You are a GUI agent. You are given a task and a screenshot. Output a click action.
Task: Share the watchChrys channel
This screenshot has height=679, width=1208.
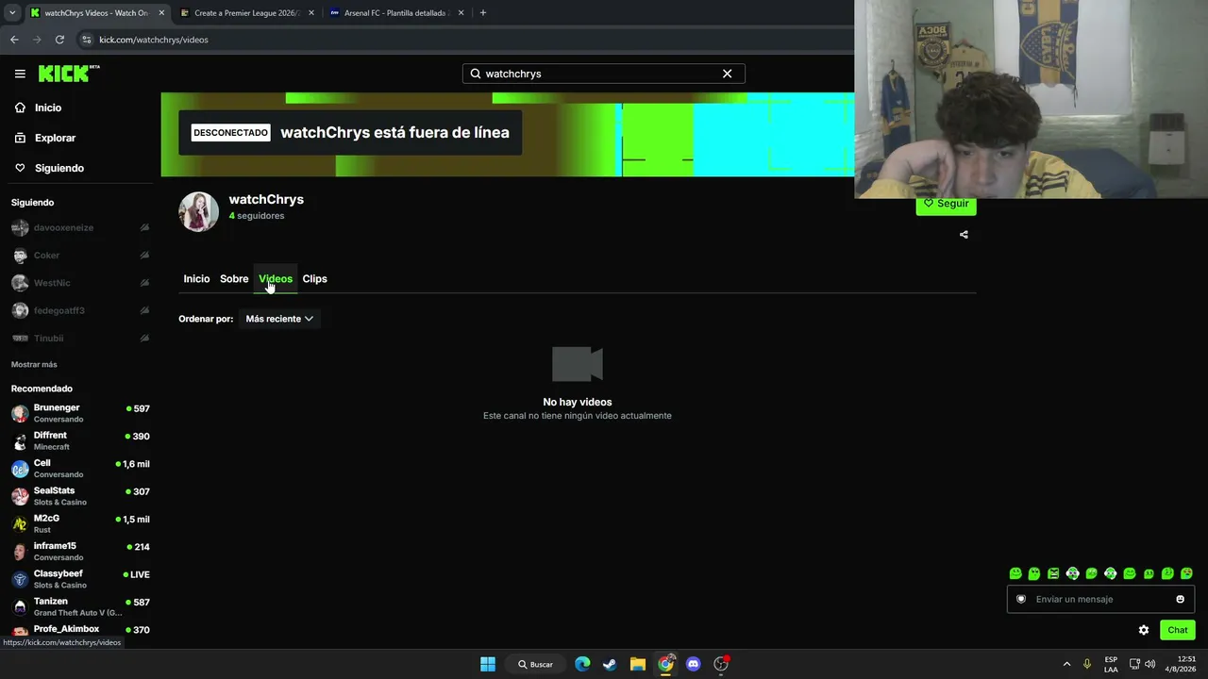(x=964, y=235)
